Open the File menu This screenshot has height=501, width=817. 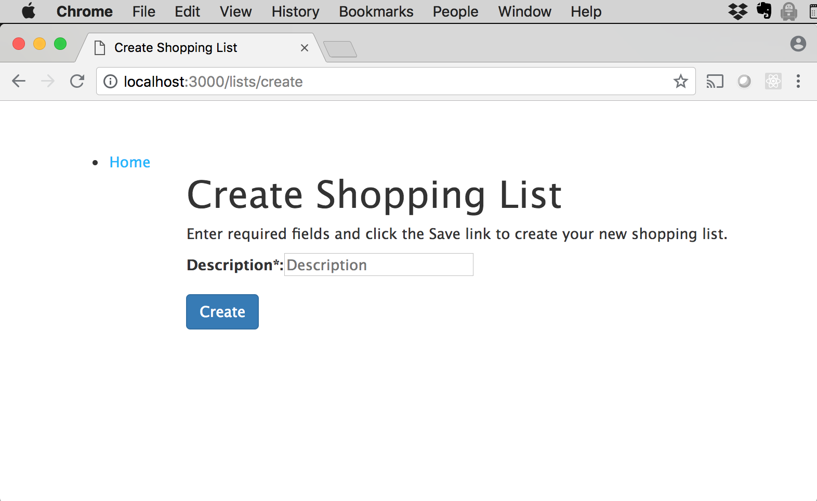(x=143, y=11)
